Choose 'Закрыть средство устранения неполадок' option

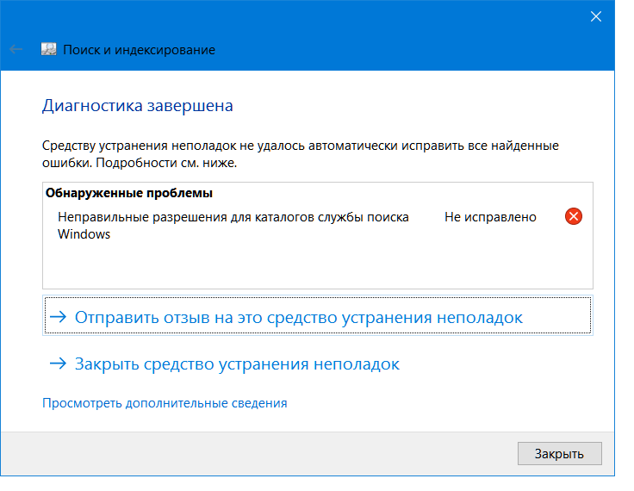tap(225, 364)
